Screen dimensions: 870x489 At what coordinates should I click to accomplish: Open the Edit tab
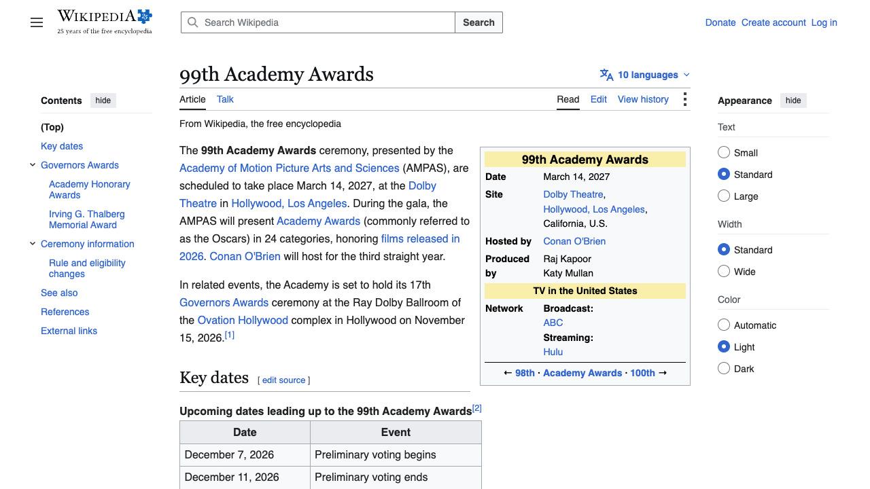click(x=599, y=99)
